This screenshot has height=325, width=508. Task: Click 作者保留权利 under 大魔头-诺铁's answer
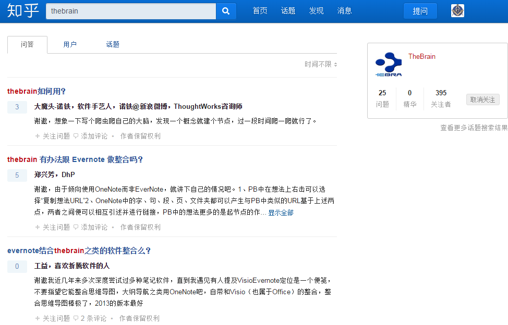pos(140,136)
